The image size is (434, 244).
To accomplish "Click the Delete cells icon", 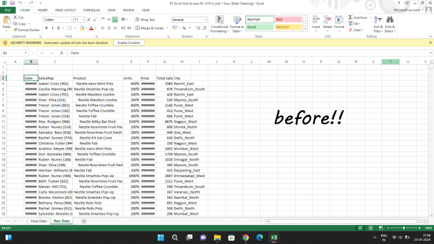I will tap(327, 20).
